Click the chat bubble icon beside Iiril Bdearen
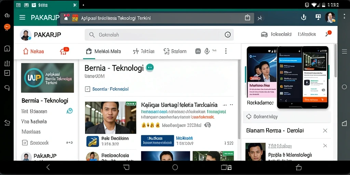The image size is (350, 175). pos(69,111)
